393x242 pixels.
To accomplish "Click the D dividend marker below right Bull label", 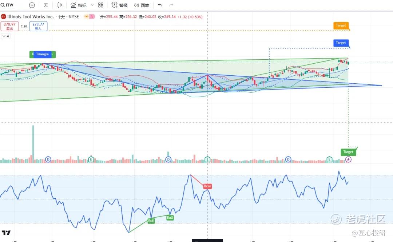I will tap(168, 159).
